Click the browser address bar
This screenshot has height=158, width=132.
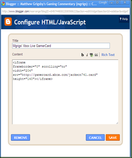click(65, 11)
